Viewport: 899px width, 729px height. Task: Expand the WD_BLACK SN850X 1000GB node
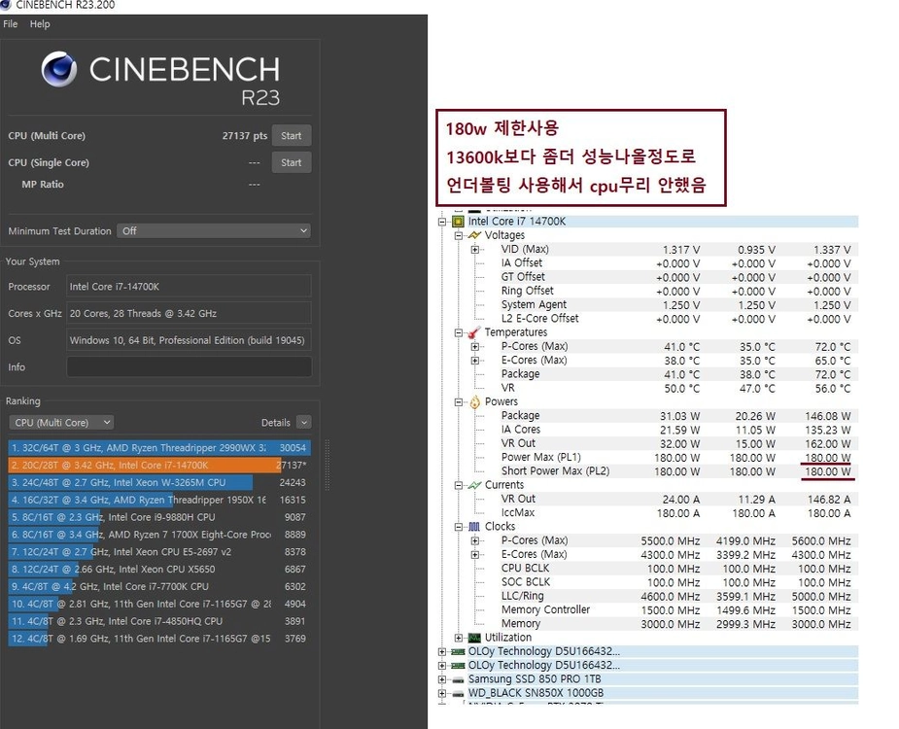[442, 693]
